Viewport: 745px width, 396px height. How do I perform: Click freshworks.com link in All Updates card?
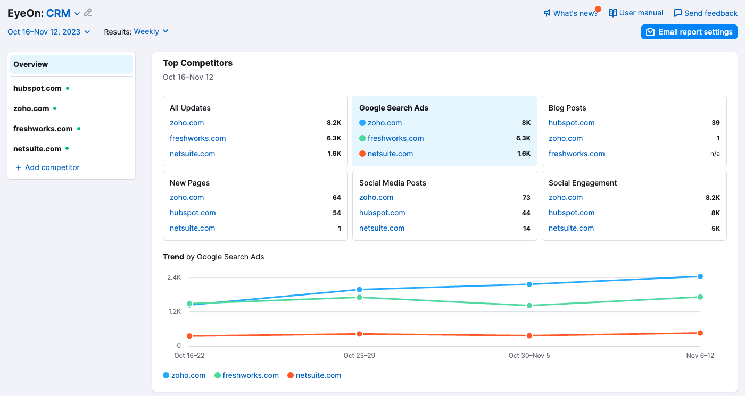click(198, 138)
